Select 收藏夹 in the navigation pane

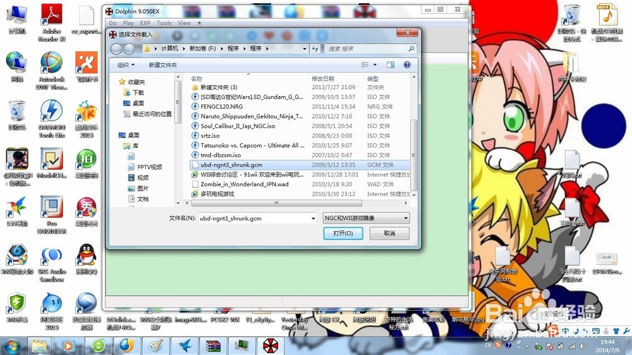click(x=131, y=81)
